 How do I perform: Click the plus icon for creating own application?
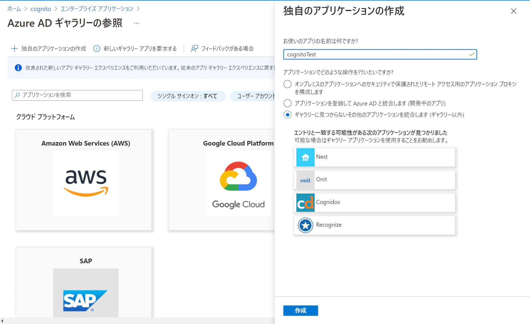click(x=14, y=49)
